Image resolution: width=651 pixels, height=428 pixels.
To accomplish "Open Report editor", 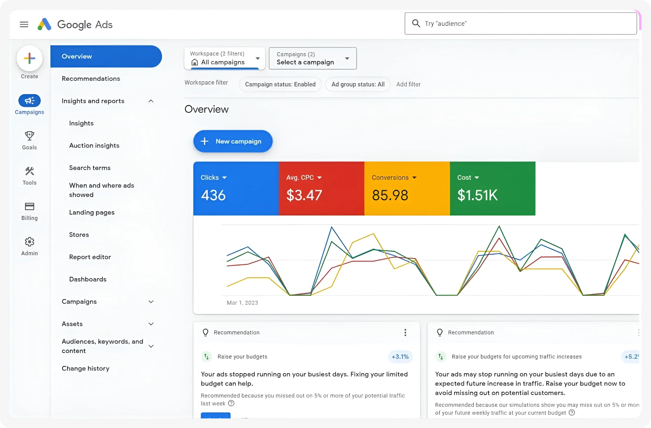I will pyautogui.click(x=90, y=257).
